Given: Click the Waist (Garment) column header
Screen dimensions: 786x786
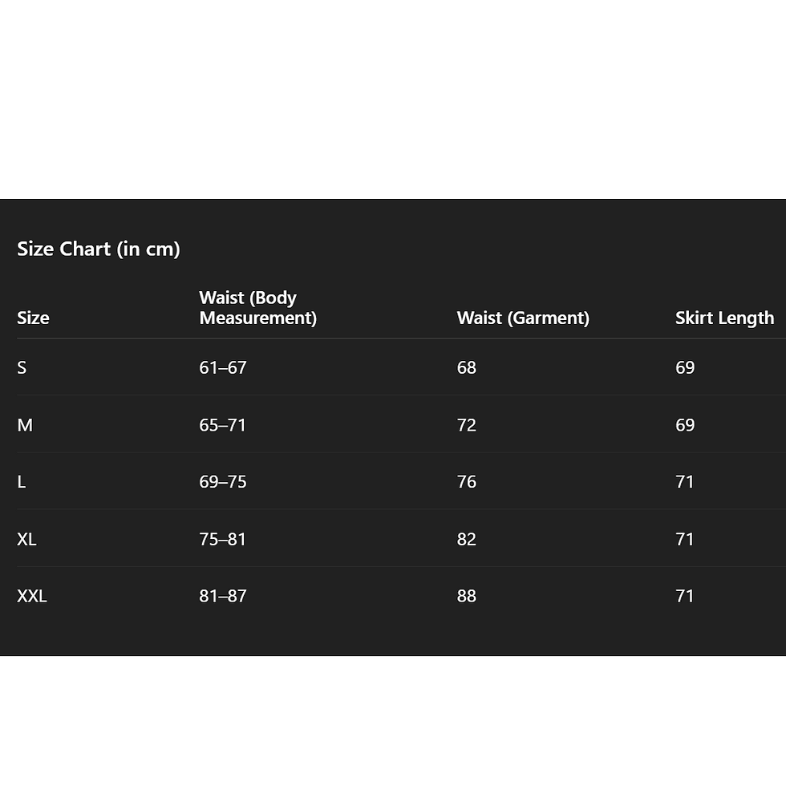Looking at the screenshot, I should click(523, 318).
